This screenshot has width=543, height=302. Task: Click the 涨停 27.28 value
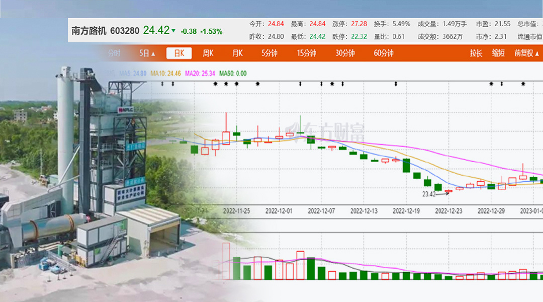pos(359,24)
